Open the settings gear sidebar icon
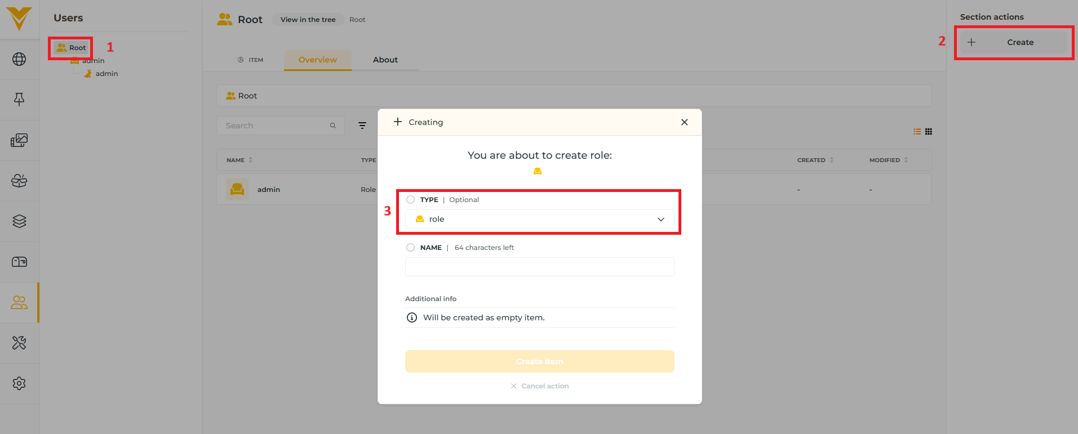 tap(19, 383)
